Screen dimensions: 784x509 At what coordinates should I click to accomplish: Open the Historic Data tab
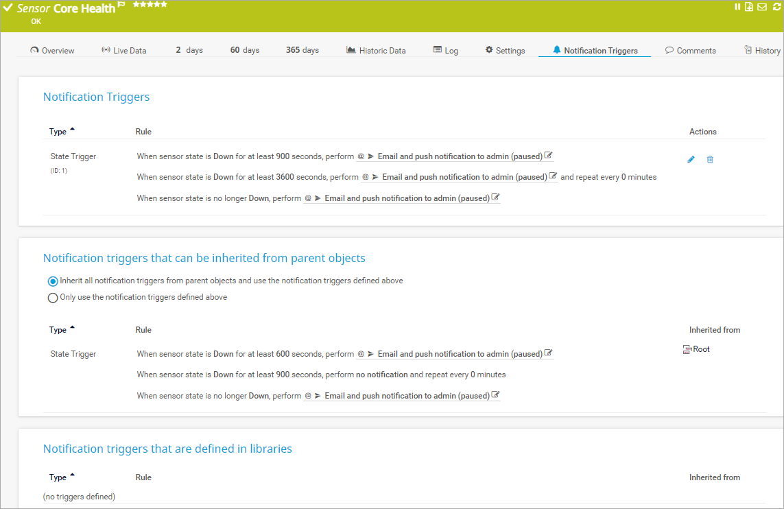tap(376, 51)
